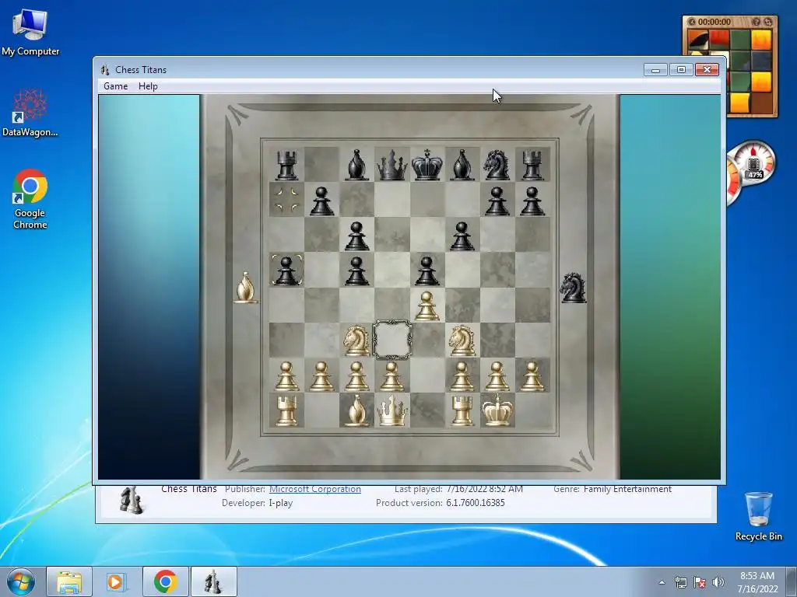Select the black rook on h8
This screenshot has width=797, height=597.
[532, 165]
